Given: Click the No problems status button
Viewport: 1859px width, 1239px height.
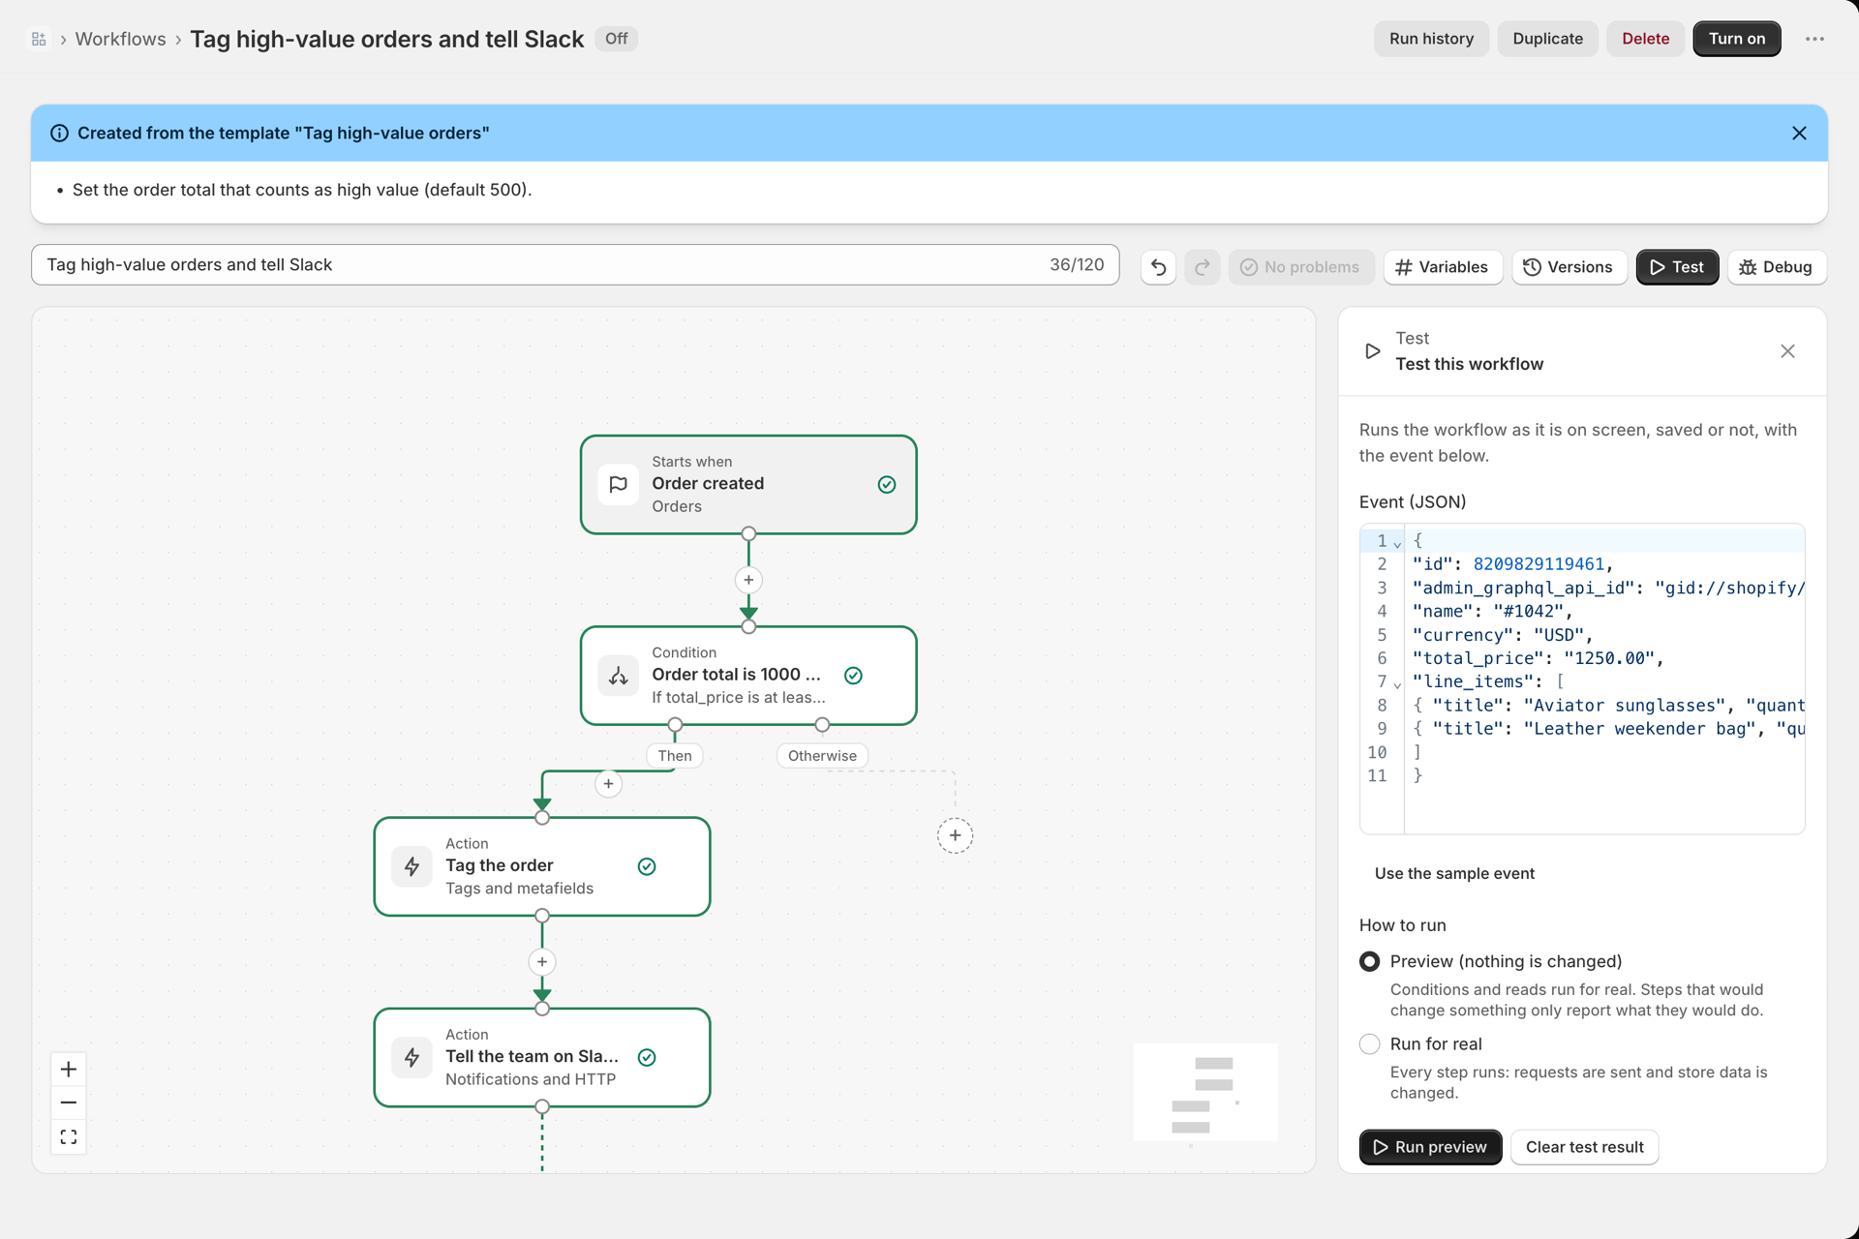Looking at the screenshot, I should [1300, 267].
